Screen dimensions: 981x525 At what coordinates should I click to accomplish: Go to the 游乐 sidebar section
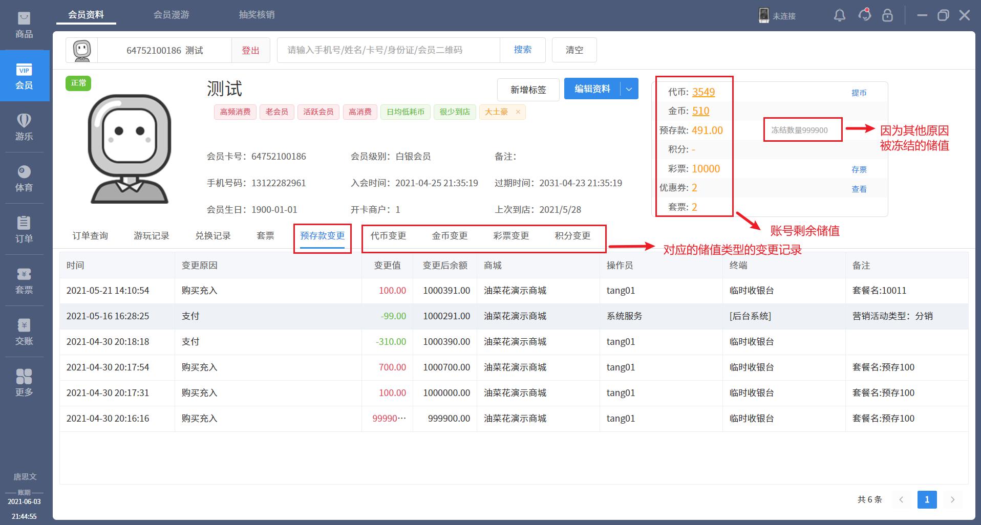coord(24,127)
